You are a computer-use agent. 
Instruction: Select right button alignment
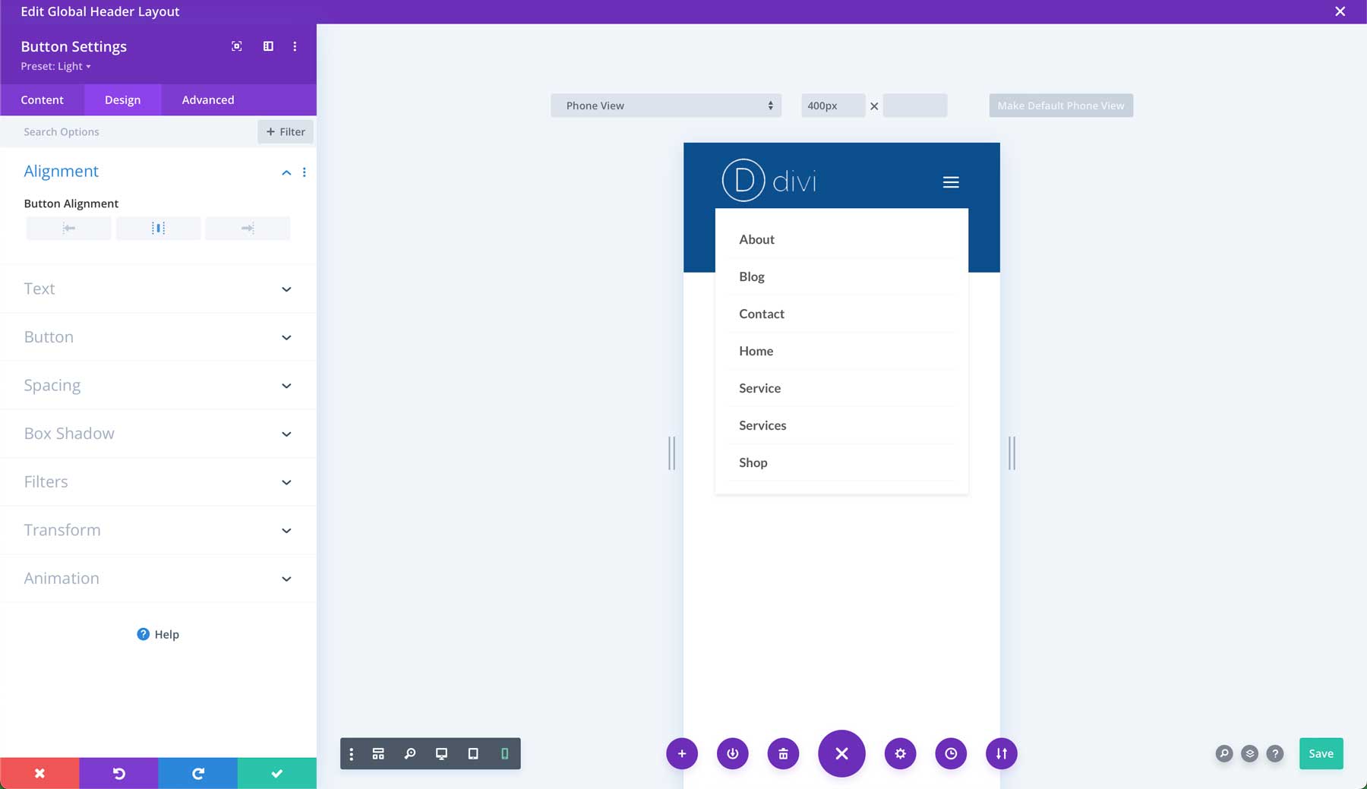[247, 228]
